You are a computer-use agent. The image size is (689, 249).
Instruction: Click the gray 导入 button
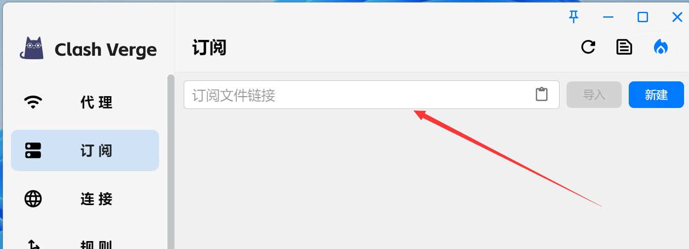[594, 95]
